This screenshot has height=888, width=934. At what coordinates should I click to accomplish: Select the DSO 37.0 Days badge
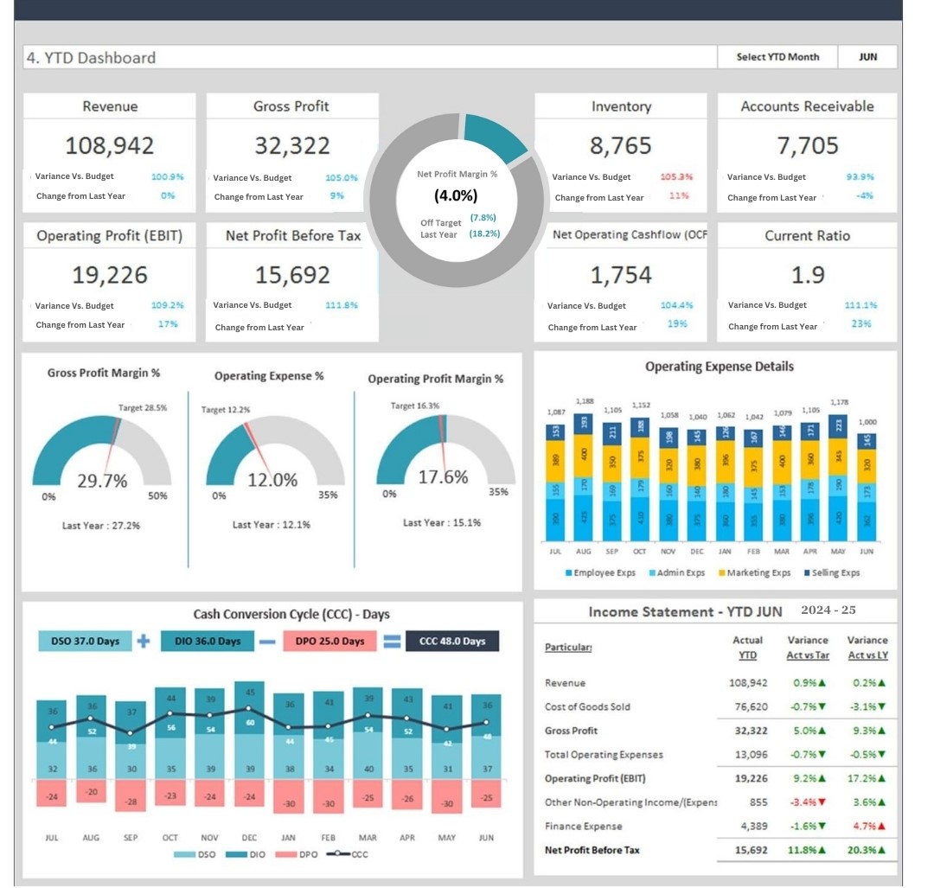85,642
